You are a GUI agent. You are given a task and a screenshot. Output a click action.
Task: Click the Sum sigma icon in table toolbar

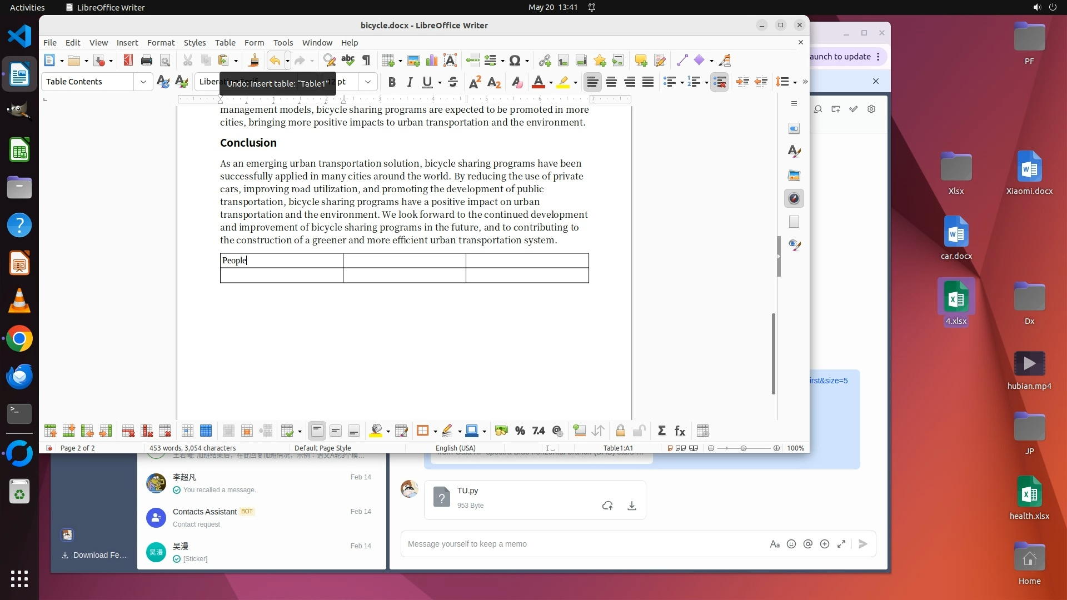[661, 431]
